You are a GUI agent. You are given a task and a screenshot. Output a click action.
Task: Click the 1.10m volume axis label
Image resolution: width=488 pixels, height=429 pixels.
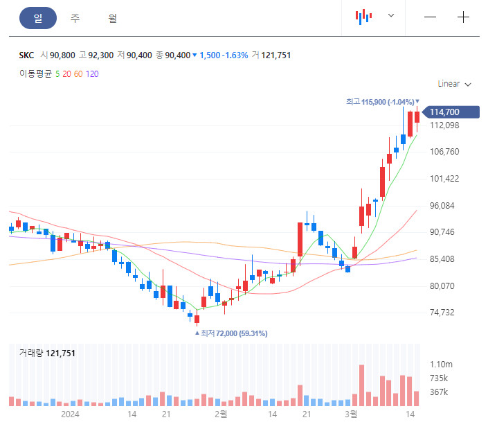(441, 365)
